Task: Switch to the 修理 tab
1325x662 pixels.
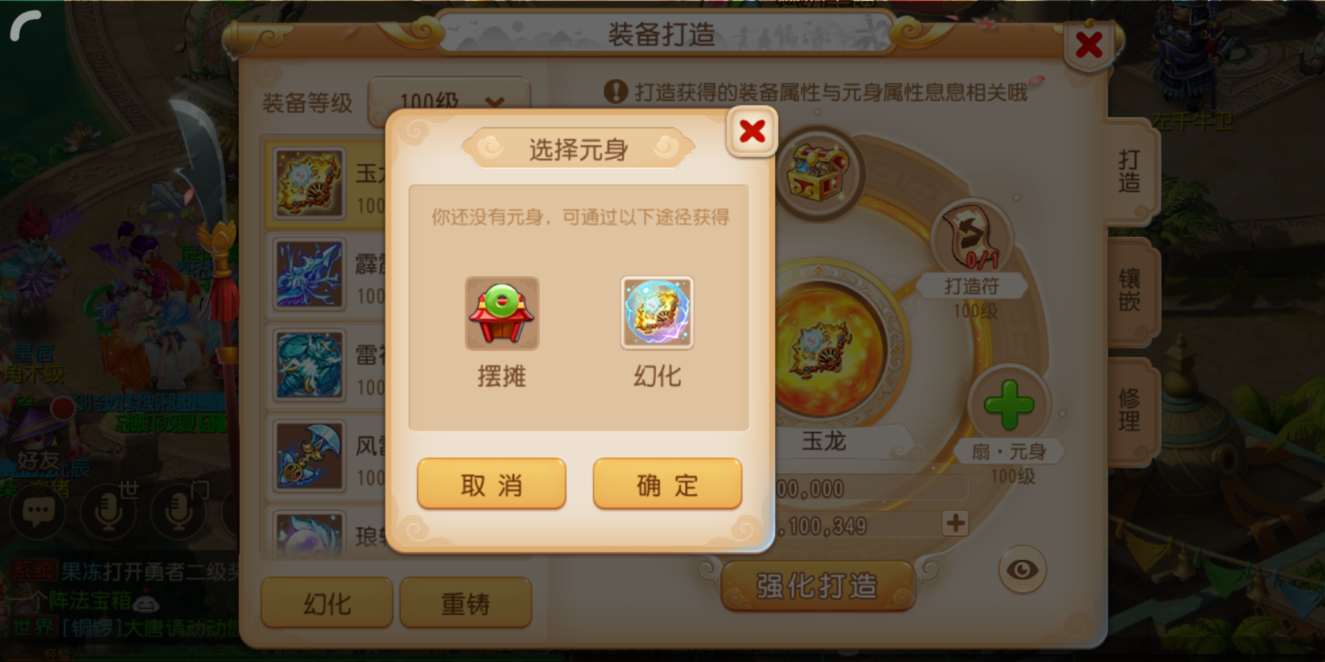Action: [1131, 411]
